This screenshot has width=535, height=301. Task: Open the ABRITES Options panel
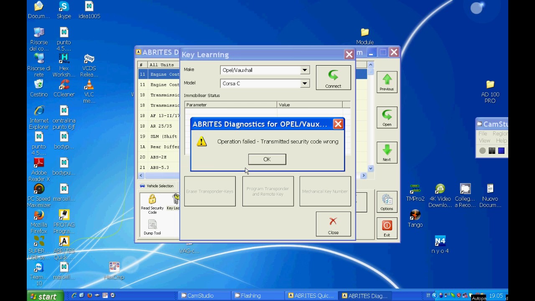tap(387, 202)
